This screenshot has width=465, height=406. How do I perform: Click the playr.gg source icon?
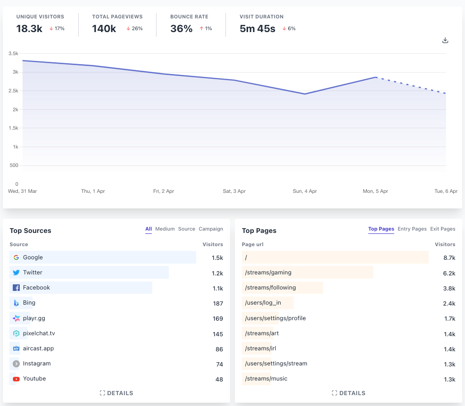pos(17,318)
